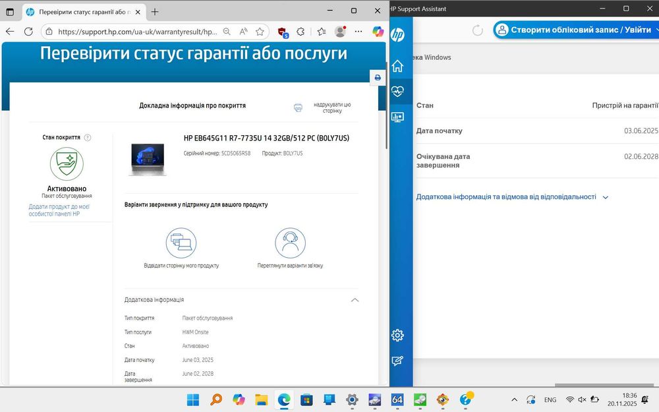This screenshot has height=412, width=659.
Task: Show hidden system tray icons
Action: [x=514, y=400]
